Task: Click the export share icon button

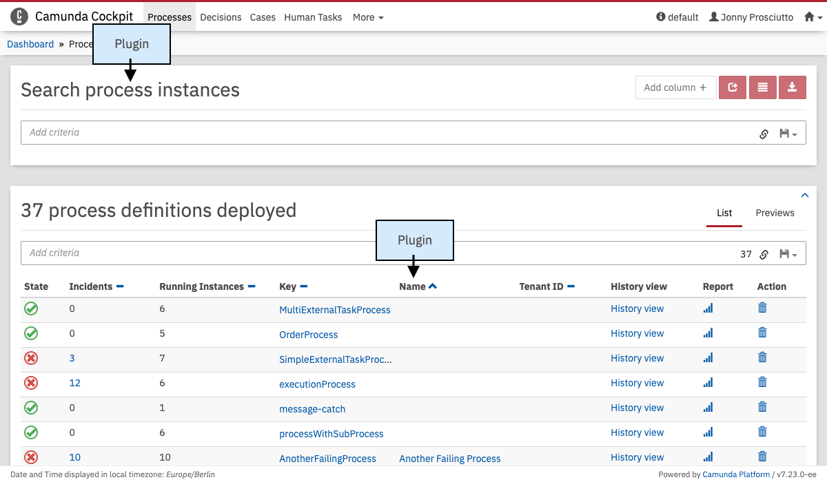Action: (733, 87)
